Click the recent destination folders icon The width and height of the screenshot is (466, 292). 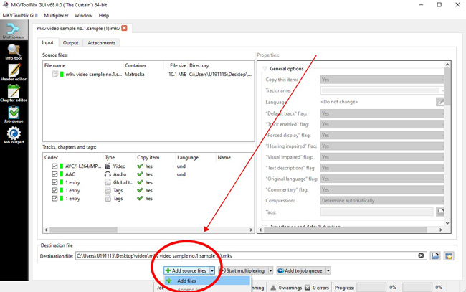[x=449, y=255]
